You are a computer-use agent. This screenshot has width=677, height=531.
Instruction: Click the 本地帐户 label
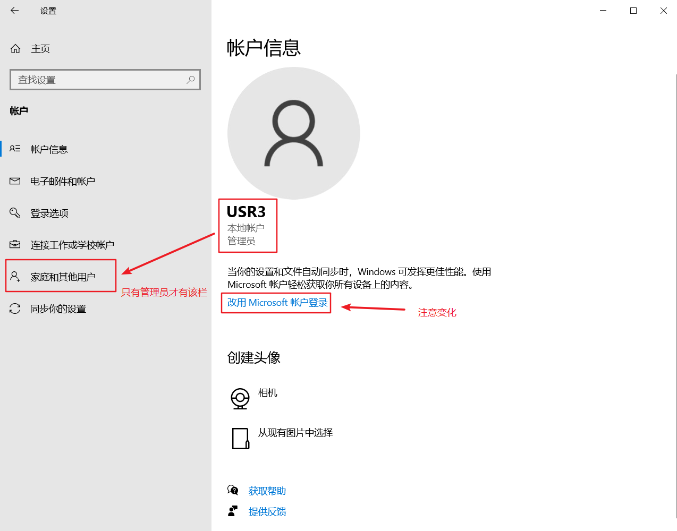(x=246, y=228)
